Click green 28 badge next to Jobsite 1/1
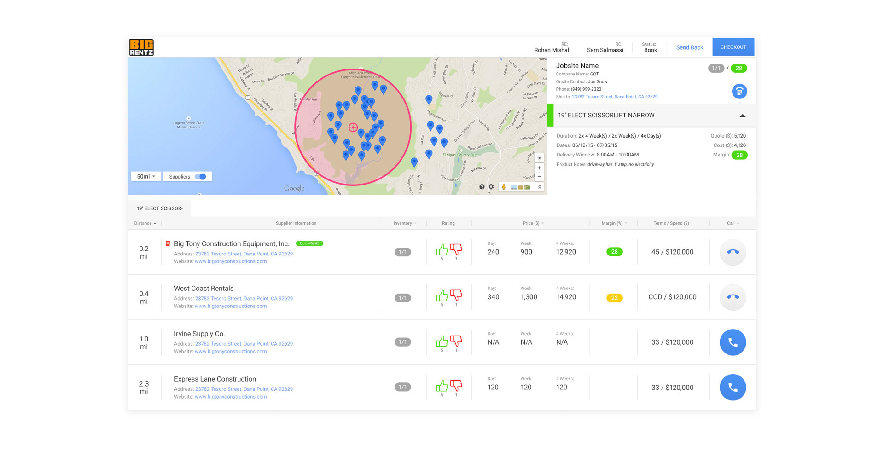Viewport: 884px width, 457px height. (x=739, y=68)
